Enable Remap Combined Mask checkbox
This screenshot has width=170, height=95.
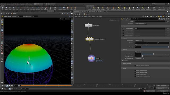click(x=135, y=71)
